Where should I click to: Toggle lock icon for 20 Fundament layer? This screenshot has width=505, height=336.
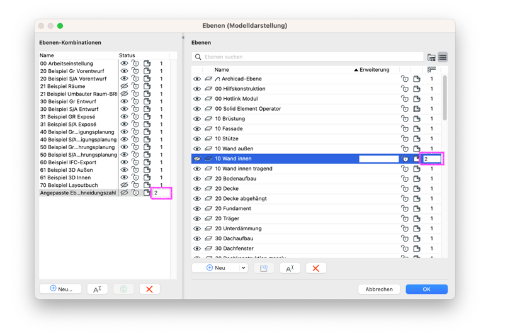point(404,208)
